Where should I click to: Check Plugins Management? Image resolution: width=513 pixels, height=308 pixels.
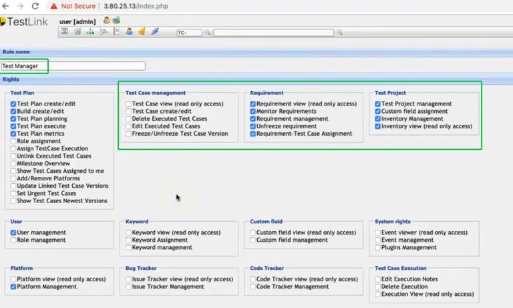377,247
